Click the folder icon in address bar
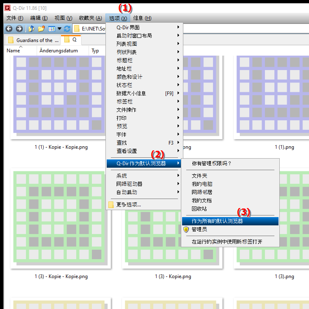The height and width of the screenshot is (309, 309). point(77,29)
